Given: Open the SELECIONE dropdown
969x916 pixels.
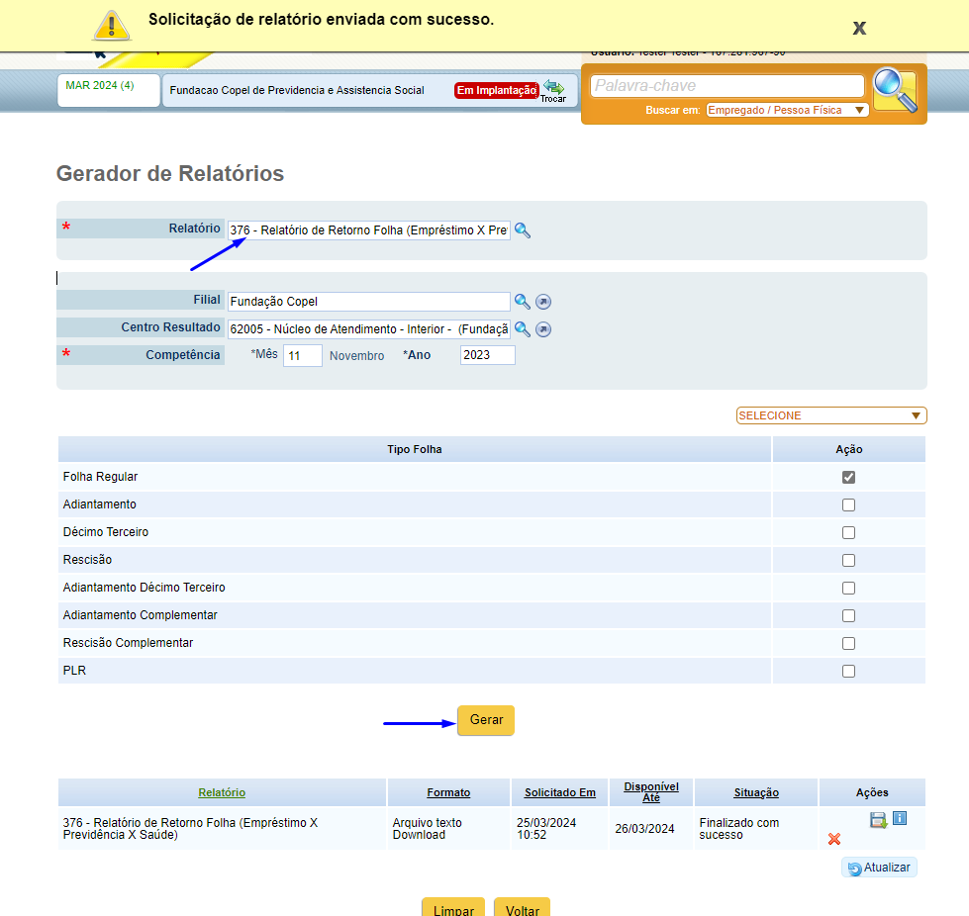Looking at the screenshot, I should (x=831, y=415).
